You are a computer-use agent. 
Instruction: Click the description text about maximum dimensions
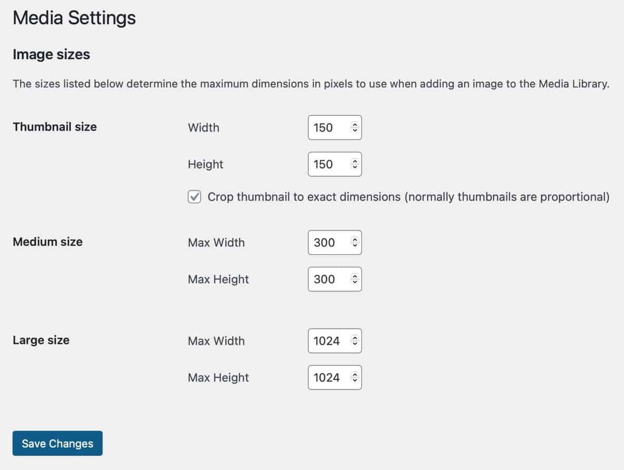pyautogui.click(x=310, y=84)
